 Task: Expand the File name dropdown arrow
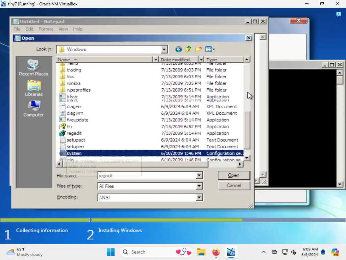coord(199,176)
